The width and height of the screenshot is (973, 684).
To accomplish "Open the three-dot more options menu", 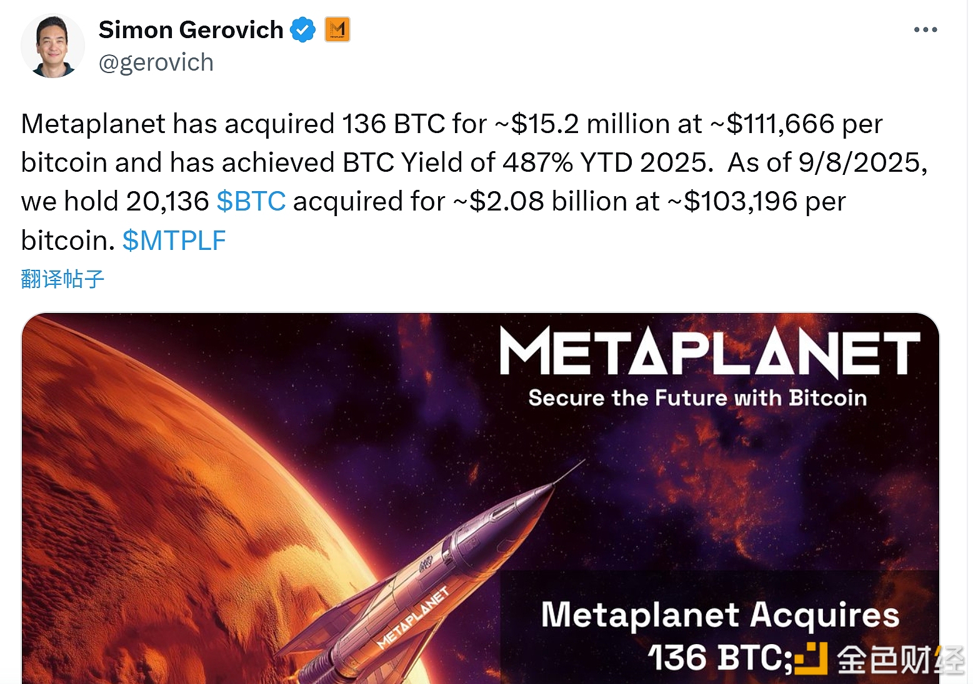I will (x=925, y=30).
